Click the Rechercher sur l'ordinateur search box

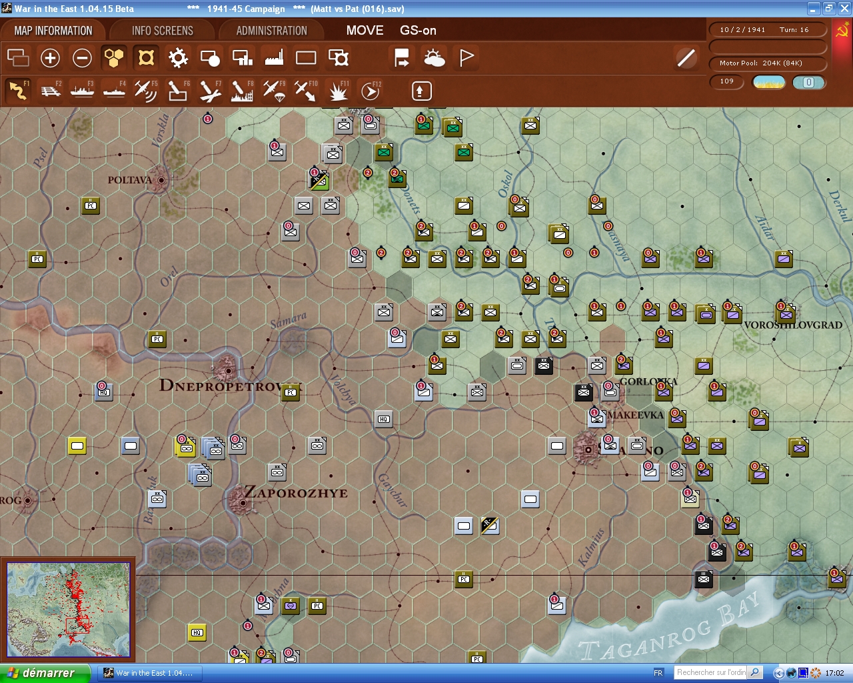tap(710, 673)
